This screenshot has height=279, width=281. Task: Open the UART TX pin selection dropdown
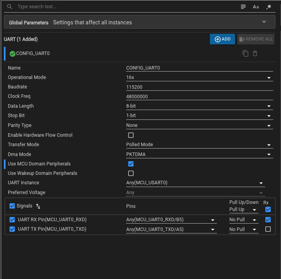click(171, 229)
